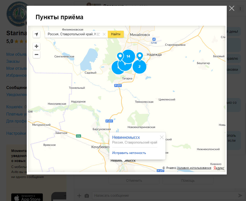Viewport: 246px width, 201px height.
Task: Click Отменить button in background chat
Action: [134, 180]
